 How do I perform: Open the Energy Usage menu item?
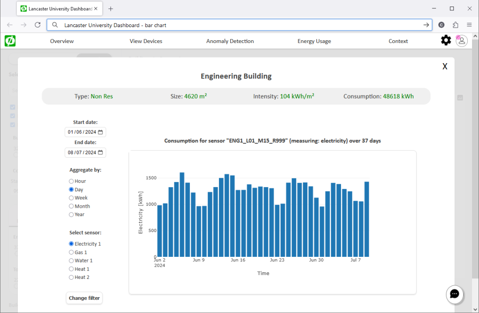[x=314, y=41]
